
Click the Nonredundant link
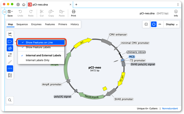[170, 108]
